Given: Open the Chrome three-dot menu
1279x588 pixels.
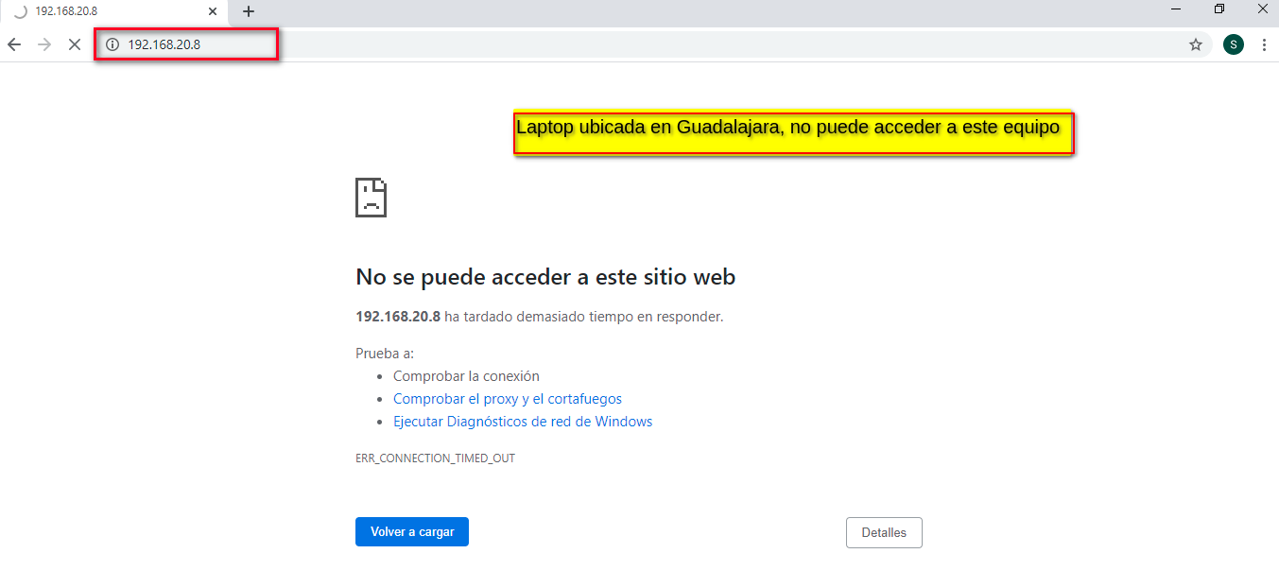Looking at the screenshot, I should 1264,44.
